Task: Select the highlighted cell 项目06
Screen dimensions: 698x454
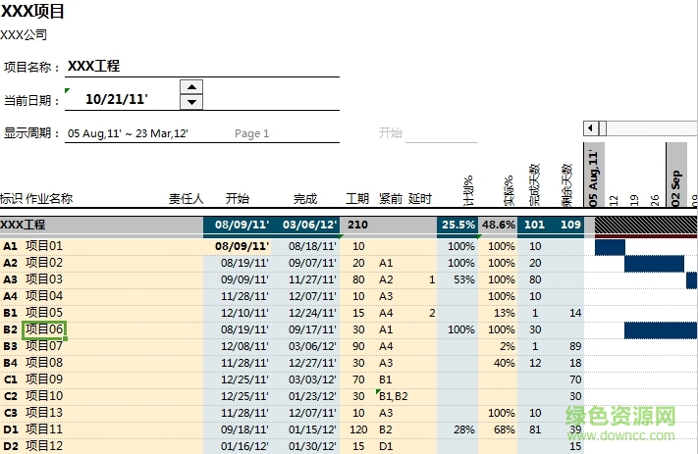Action: 43,329
